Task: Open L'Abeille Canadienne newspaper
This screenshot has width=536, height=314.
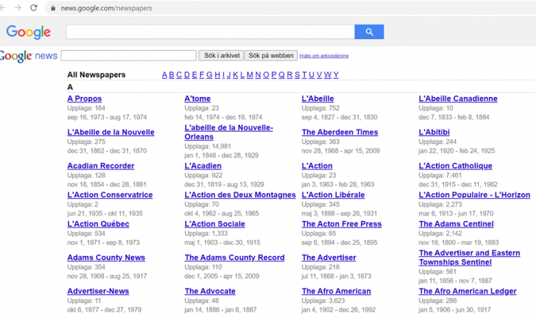Action: click(458, 99)
